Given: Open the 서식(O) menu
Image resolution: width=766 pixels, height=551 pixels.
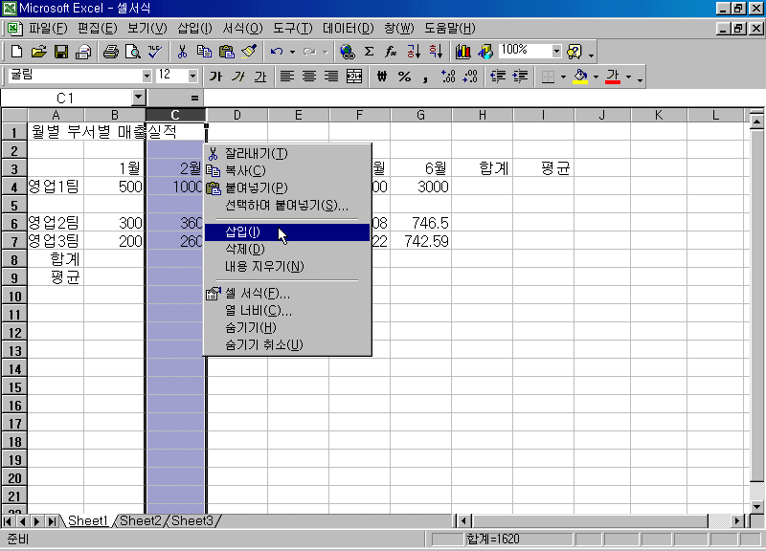Looking at the screenshot, I should [242, 28].
